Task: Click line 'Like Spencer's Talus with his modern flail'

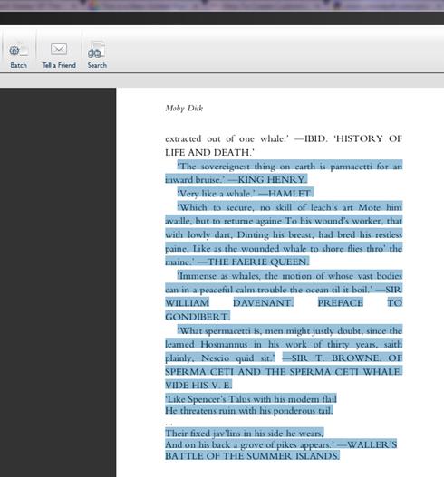Action: [251, 399]
